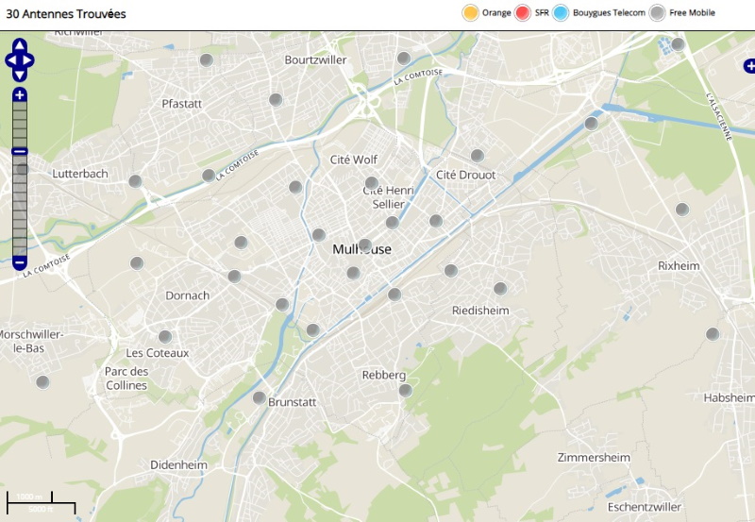This screenshot has width=755, height=522.
Task: Select the antenna above Cité Drouot
Action: 478,156
